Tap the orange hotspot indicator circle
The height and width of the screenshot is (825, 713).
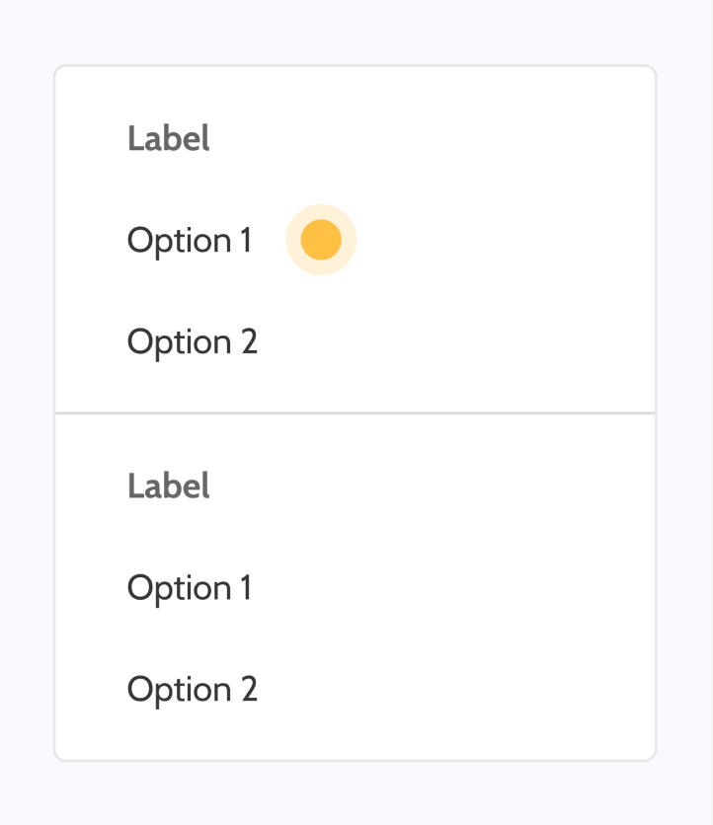coord(321,240)
